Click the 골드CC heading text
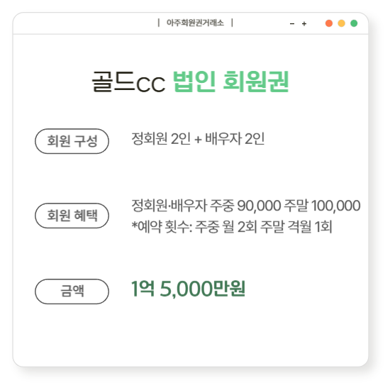 128,82
